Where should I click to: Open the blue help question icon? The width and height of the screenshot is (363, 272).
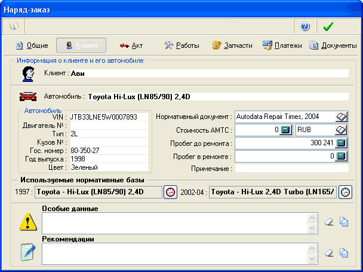click(x=305, y=26)
